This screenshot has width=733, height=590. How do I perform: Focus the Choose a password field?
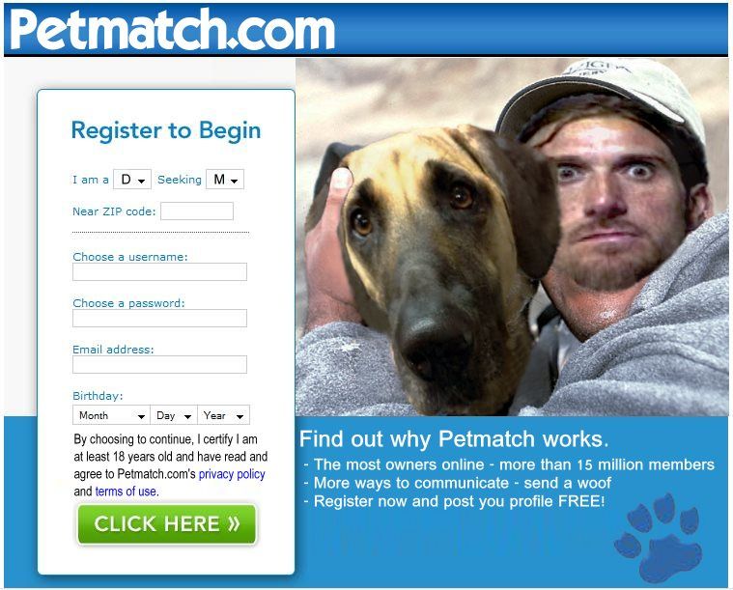(159, 318)
